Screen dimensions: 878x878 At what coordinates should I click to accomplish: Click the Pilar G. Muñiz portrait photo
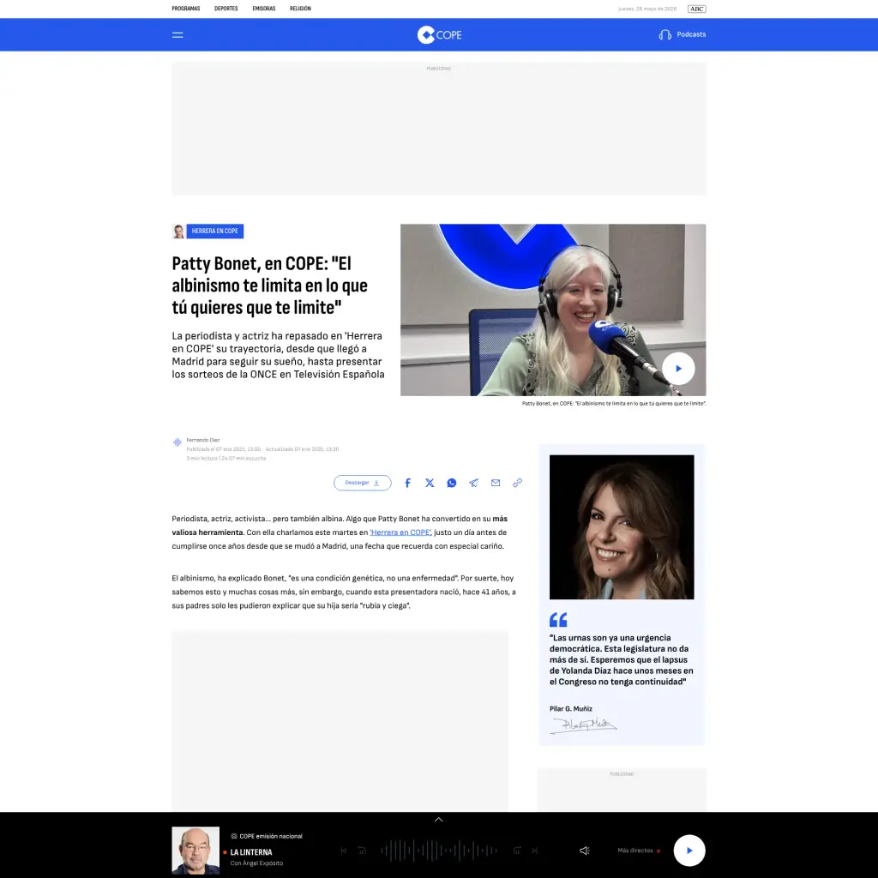tap(622, 527)
